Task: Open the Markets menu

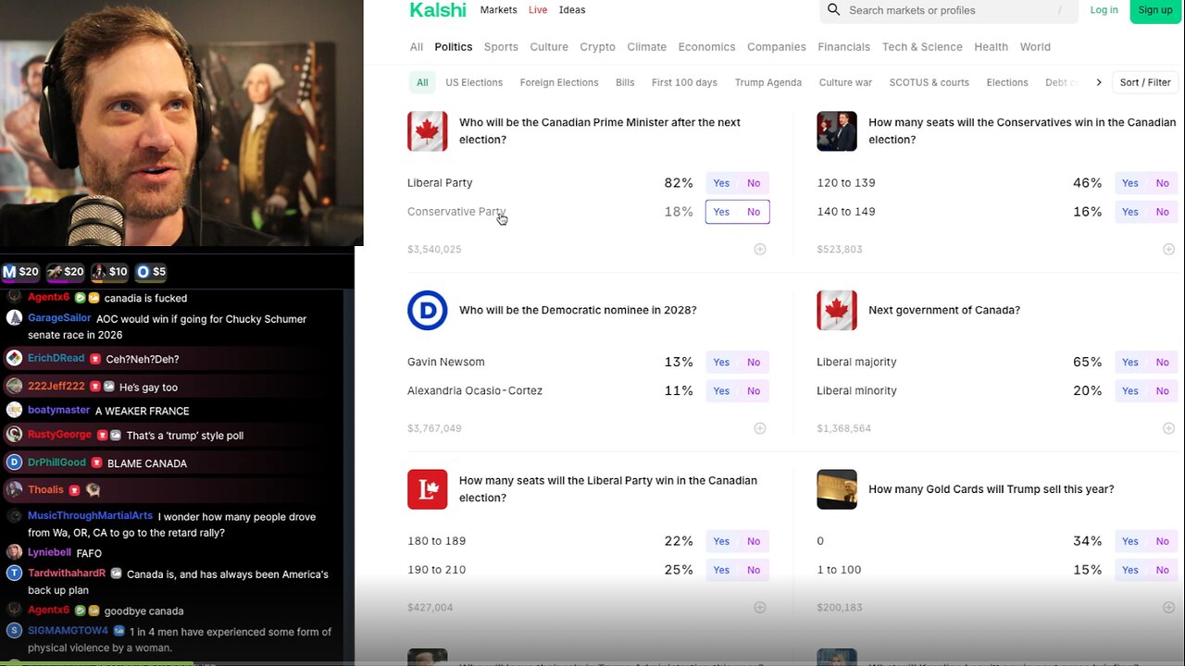Action: tap(499, 10)
